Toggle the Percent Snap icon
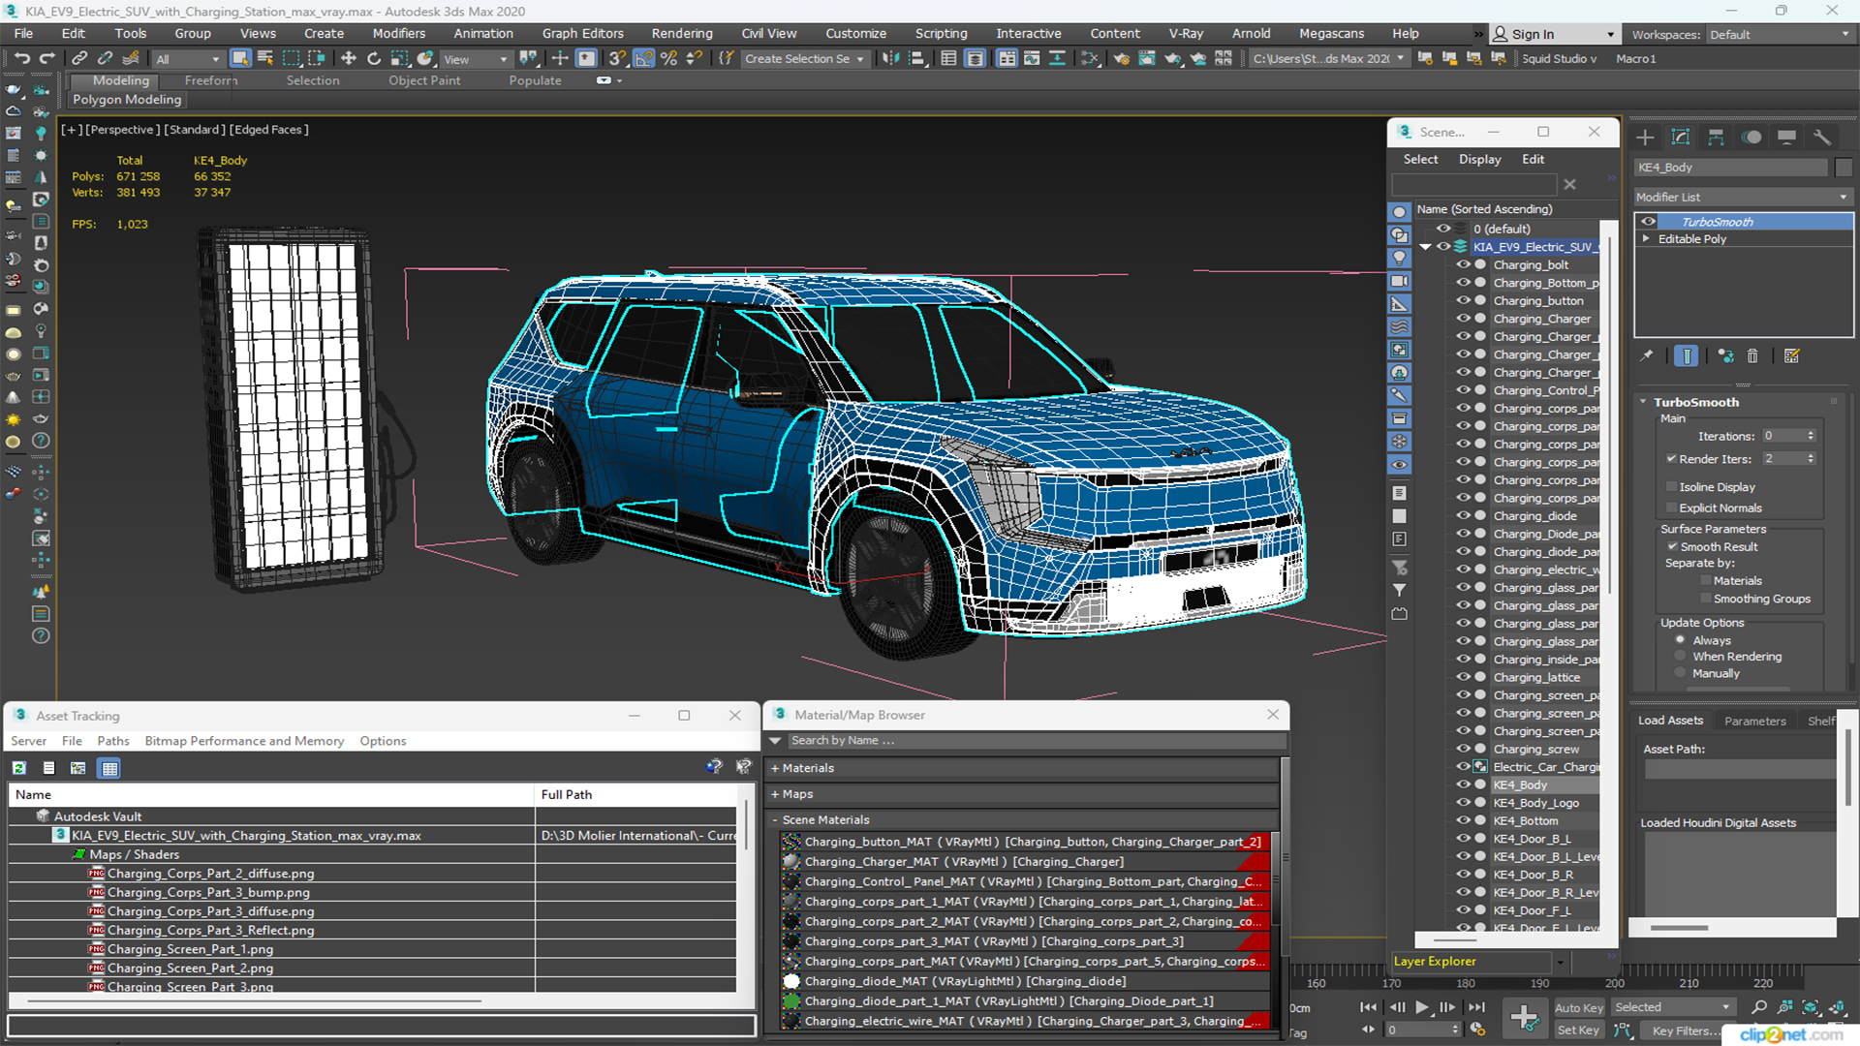 (x=668, y=59)
